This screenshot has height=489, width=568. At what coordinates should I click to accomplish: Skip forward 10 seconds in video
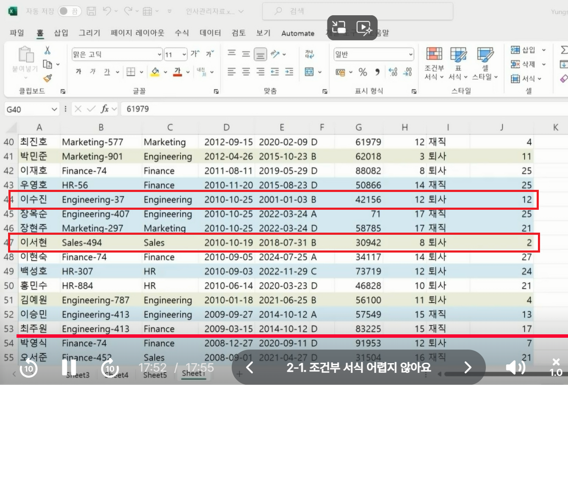tap(110, 367)
